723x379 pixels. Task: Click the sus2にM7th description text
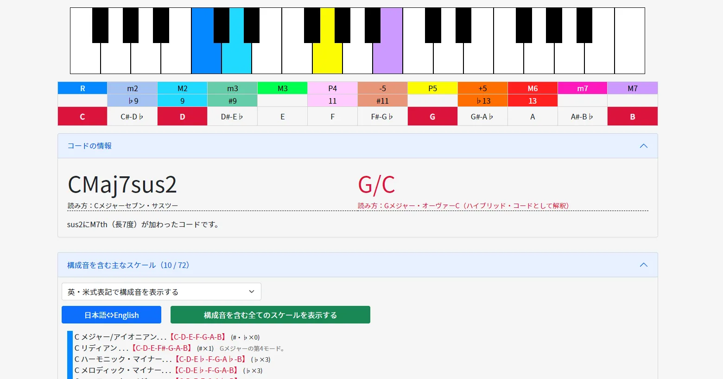[x=144, y=224]
